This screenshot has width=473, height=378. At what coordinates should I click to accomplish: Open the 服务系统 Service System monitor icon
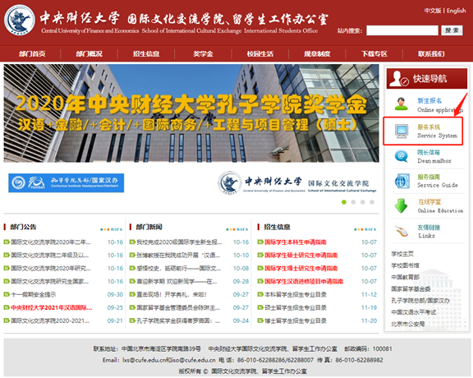[402, 131]
